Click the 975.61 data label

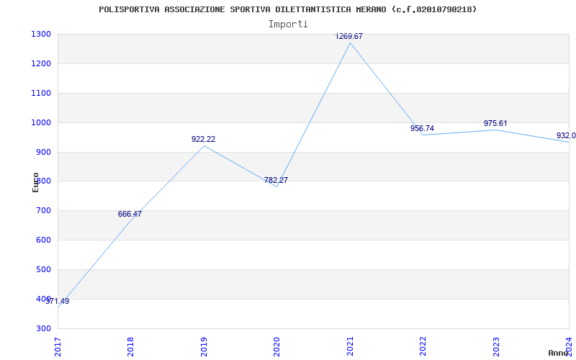click(495, 123)
